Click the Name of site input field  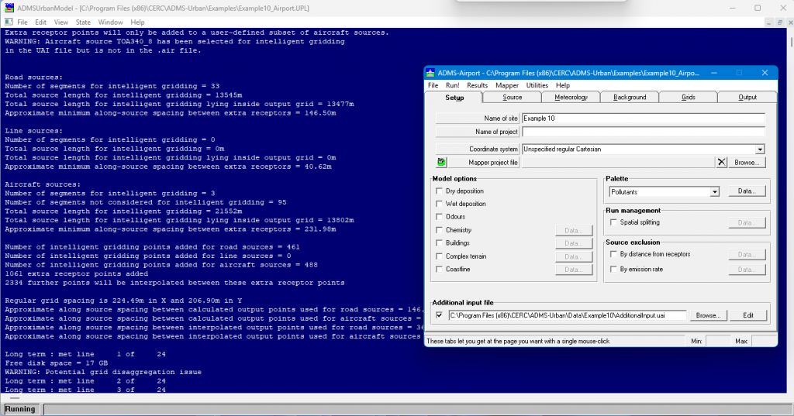(x=643, y=119)
